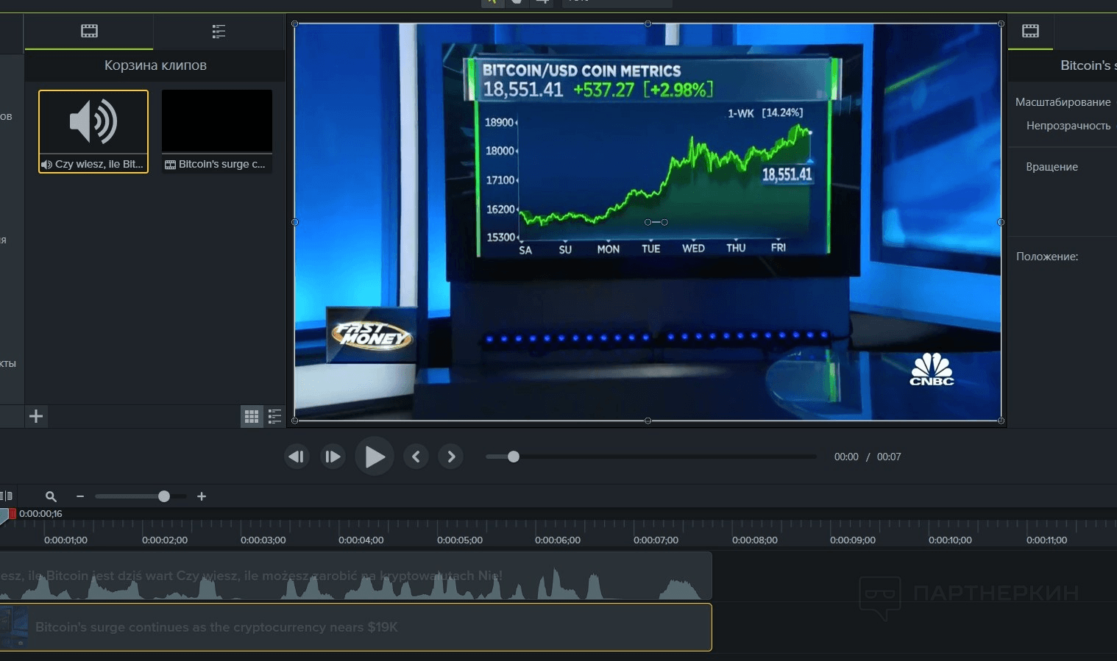This screenshot has width=1117, height=661.
Task: Click the split tool icon on timeline toolbar
Action: click(x=7, y=496)
